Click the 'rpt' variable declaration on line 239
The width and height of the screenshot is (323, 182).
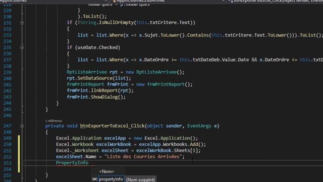pyautogui.click(x=114, y=72)
